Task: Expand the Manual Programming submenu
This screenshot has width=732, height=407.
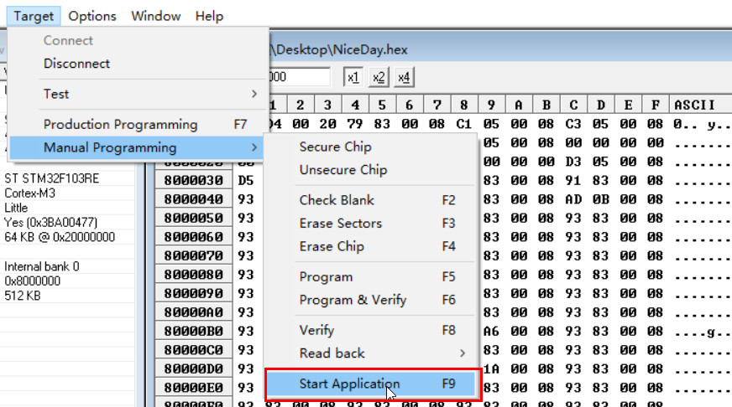Action: (136, 147)
